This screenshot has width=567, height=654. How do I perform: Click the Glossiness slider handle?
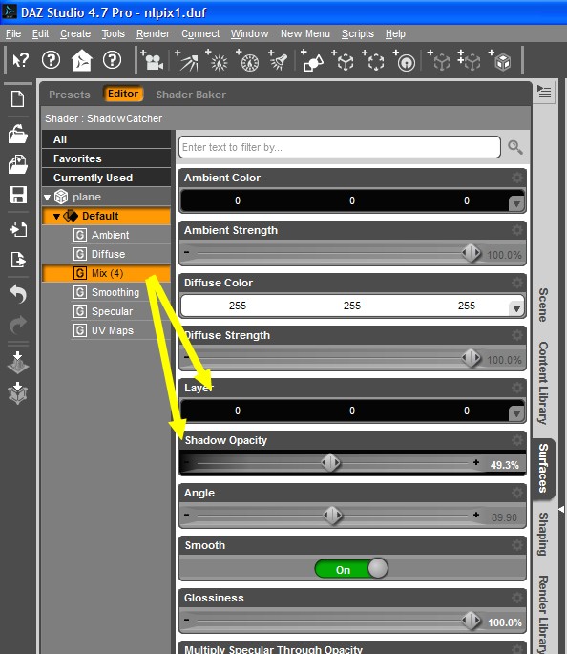(x=472, y=621)
